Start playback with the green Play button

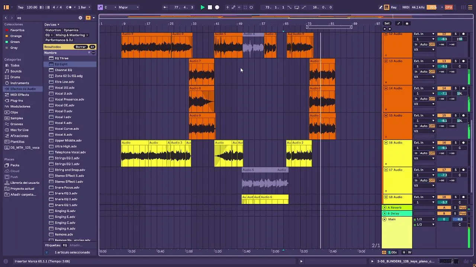pos(202,7)
